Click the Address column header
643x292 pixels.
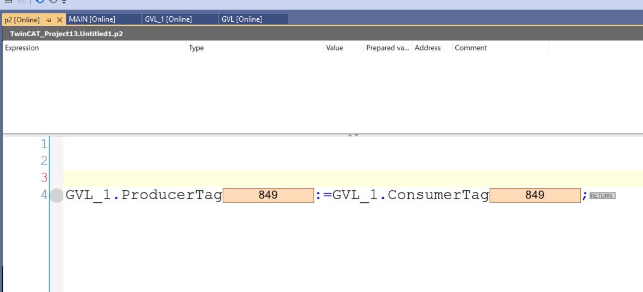432,48
